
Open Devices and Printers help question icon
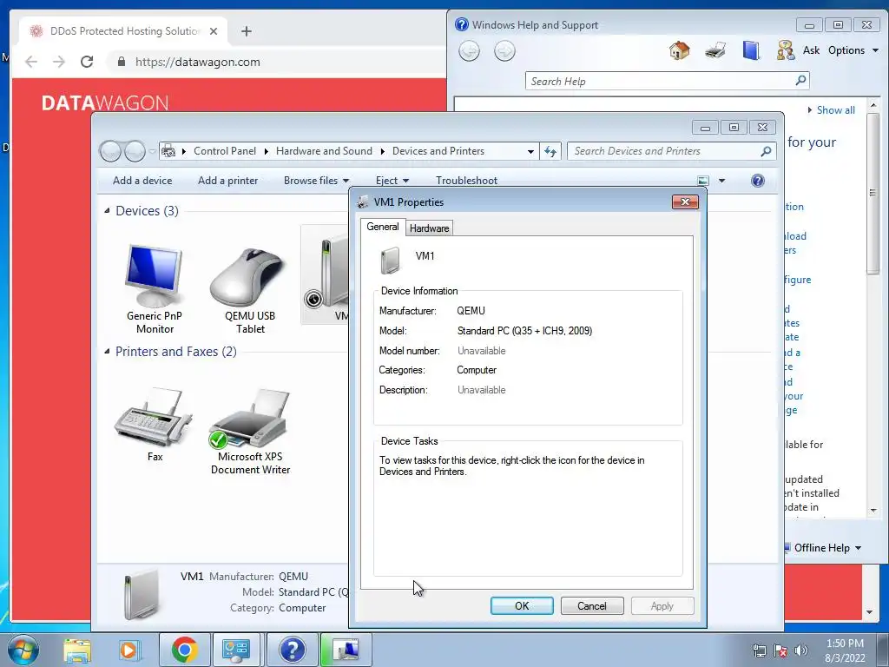point(757,181)
